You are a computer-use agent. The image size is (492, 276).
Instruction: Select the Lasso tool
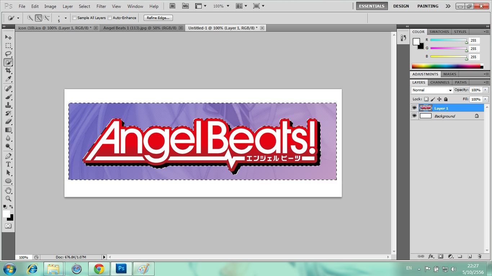8,54
